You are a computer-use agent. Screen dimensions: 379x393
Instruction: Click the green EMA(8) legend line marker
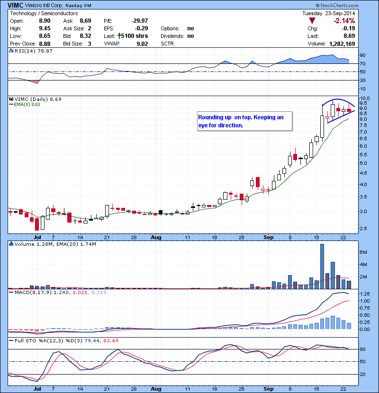[x=11, y=105]
